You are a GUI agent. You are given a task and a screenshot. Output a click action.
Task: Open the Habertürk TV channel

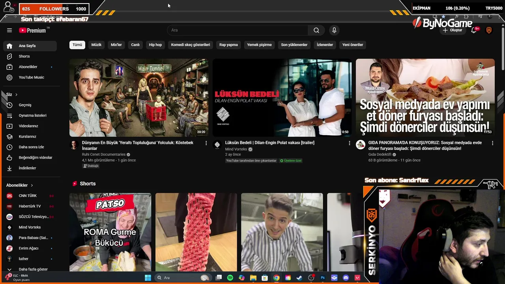30,206
